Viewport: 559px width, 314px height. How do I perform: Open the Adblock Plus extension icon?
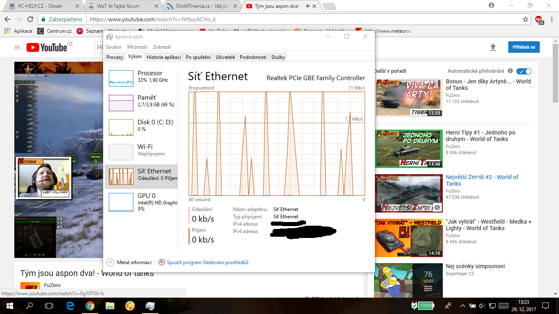[x=539, y=20]
